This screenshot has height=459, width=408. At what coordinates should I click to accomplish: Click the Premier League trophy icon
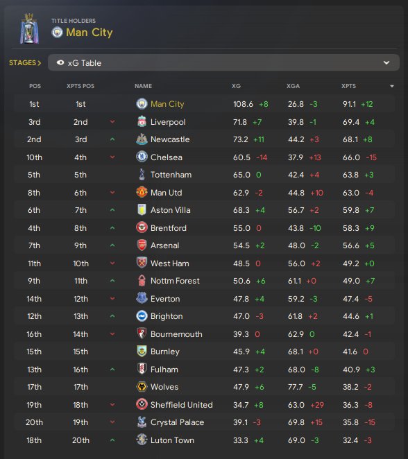click(x=29, y=28)
